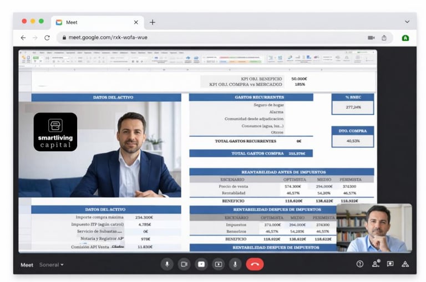Viewport: 426px width, 282px height.
Task: Select the Otros row label
Action: [277, 132]
